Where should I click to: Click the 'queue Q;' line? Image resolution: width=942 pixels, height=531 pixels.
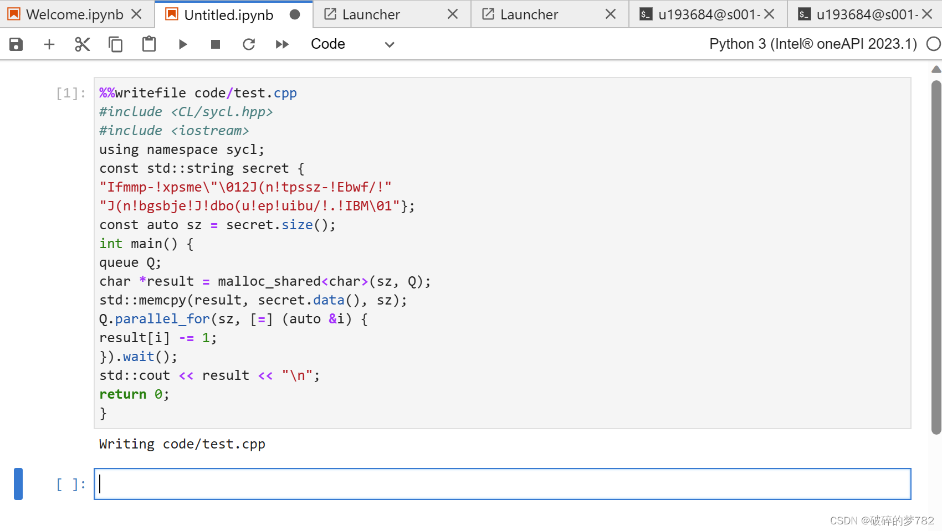pyautogui.click(x=130, y=262)
